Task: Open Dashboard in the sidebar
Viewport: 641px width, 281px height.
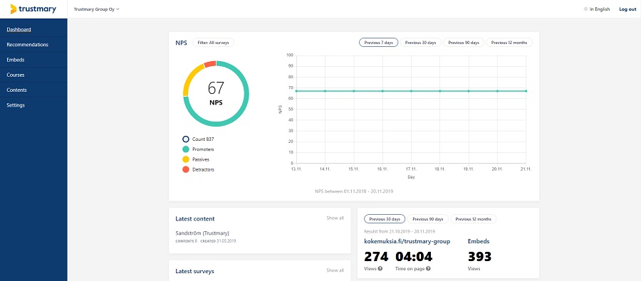Action: tap(19, 29)
